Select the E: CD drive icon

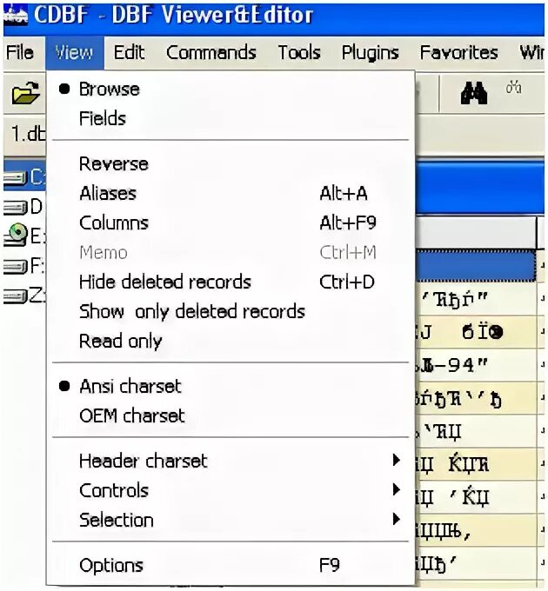tap(17, 235)
